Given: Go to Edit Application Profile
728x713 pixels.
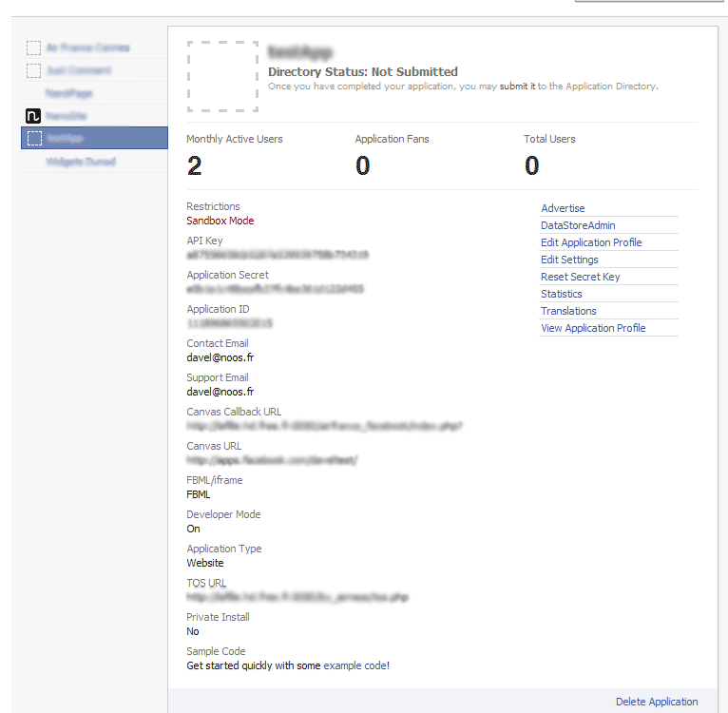Looking at the screenshot, I should [x=591, y=242].
